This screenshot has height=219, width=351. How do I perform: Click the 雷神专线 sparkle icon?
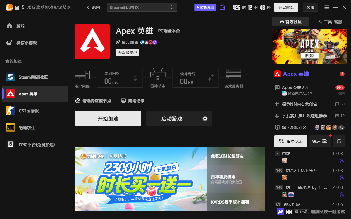click(x=210, y=78)
